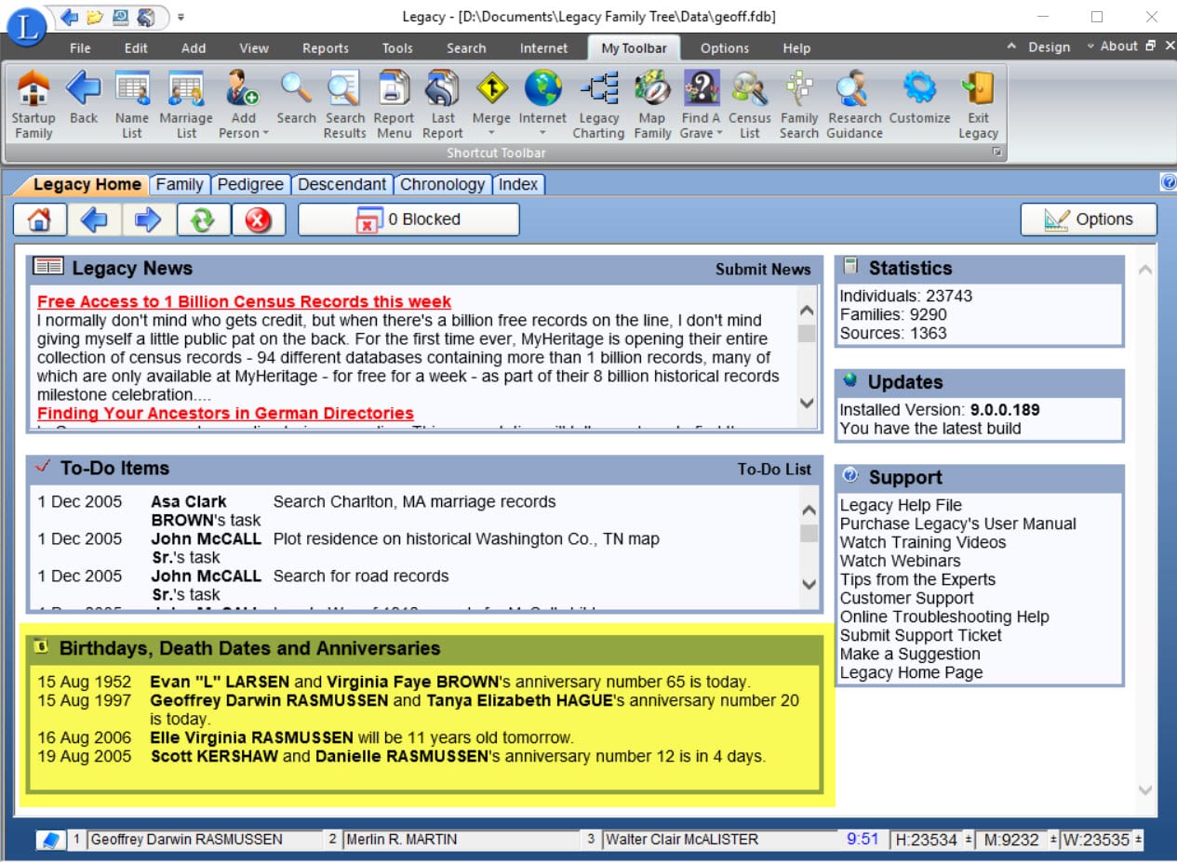Click the Merge icon

[x=491, y=90]
